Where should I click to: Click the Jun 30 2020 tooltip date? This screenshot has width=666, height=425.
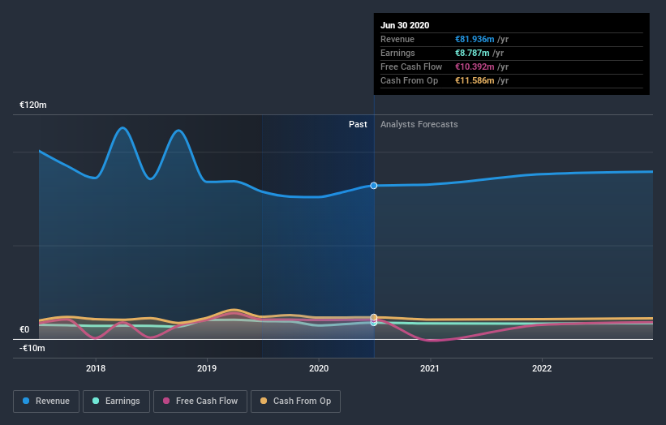tap(405, 25)
